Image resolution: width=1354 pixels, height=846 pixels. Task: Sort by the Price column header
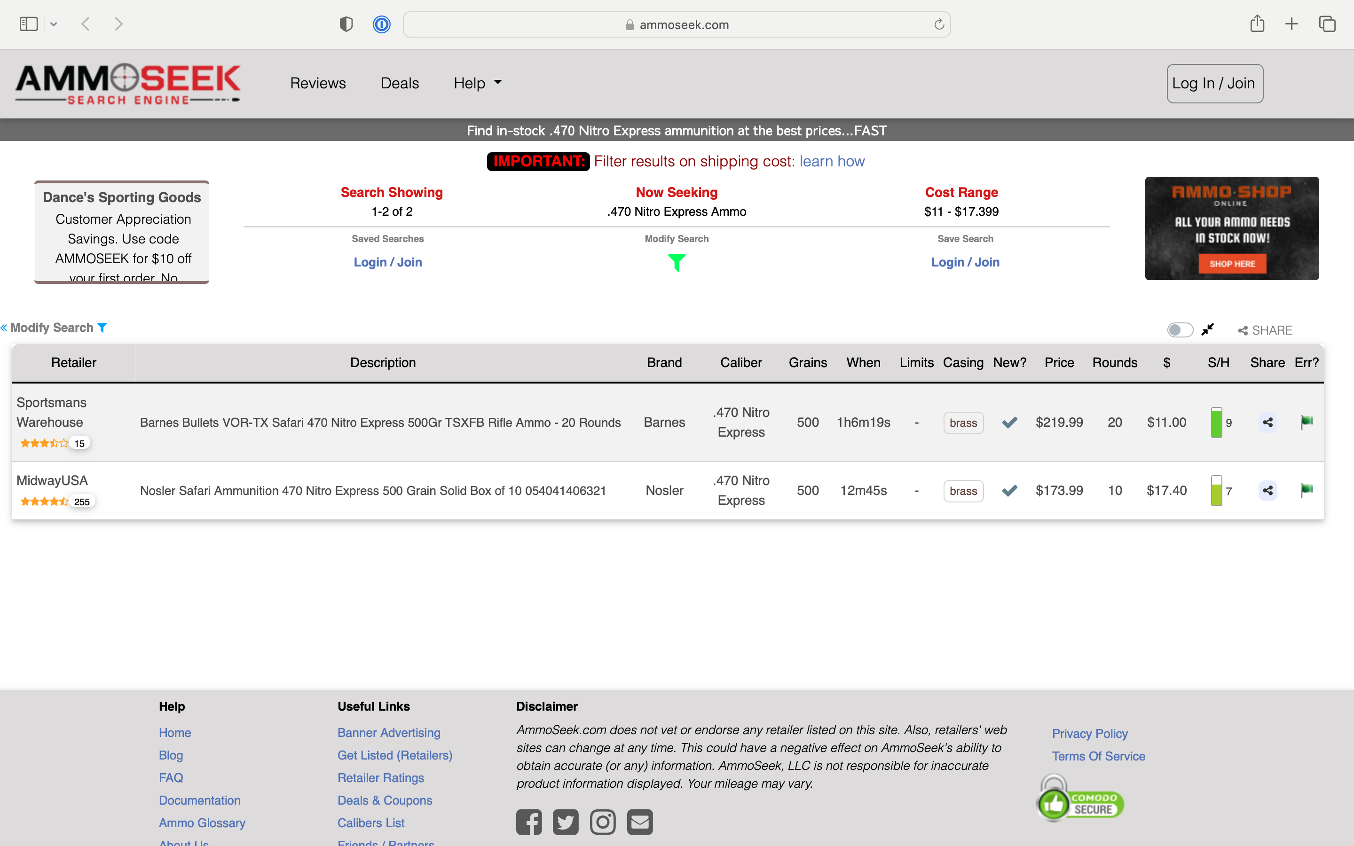(1059, 362)
